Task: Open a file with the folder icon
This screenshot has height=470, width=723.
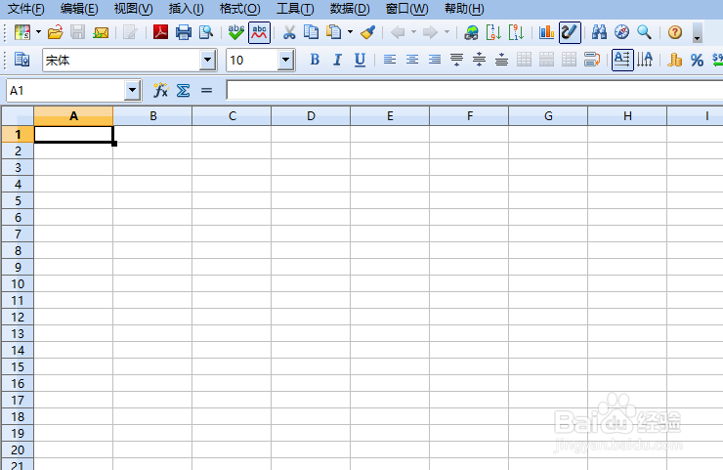Action: (x=55, y=32)
